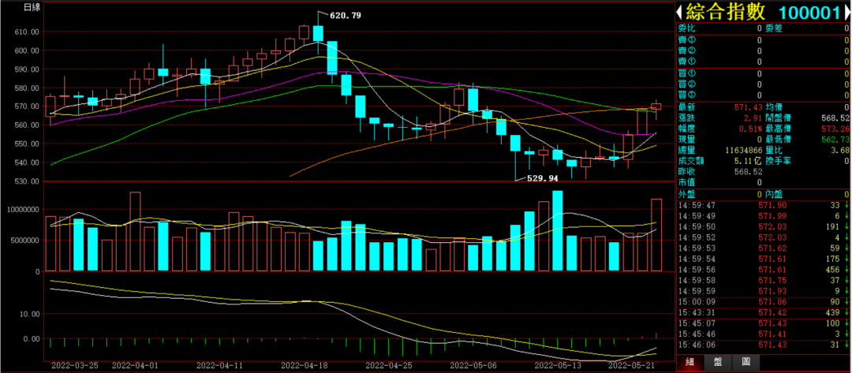This screenshot has height=373, width=852.
Task: Click the 15:43:31 trade row
Action: [763, 313]
